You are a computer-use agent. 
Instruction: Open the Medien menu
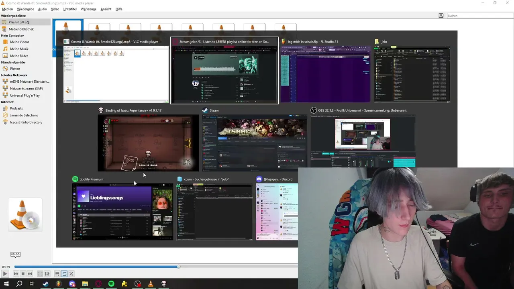coord(7,9)
